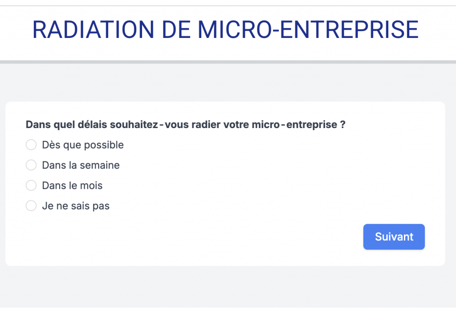Select the "Dès que possible" radio button
This screenshot has width=456, height=311.
point(31,145)
